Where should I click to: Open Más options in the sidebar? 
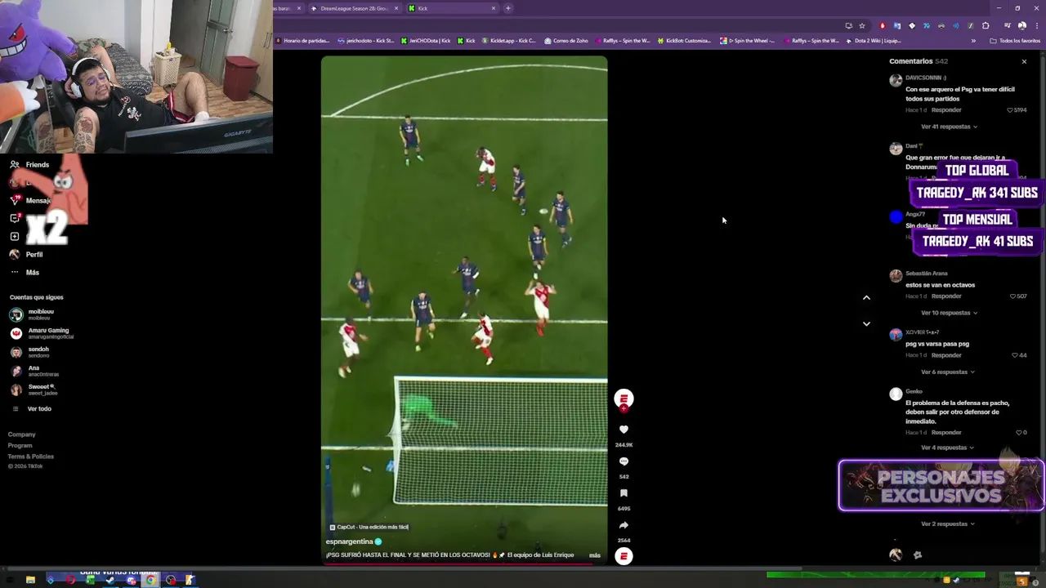pyautogui.click(x=25, y=273)
